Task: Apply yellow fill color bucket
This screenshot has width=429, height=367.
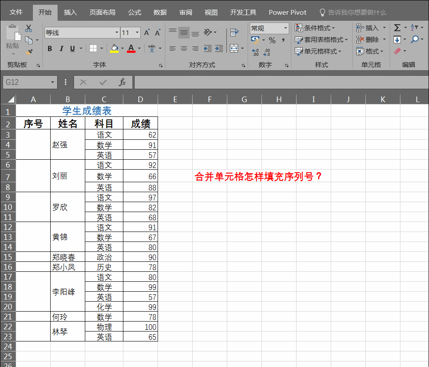Action: pos(114,48)
